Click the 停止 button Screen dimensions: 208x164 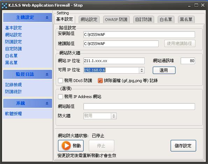(101, 146)
